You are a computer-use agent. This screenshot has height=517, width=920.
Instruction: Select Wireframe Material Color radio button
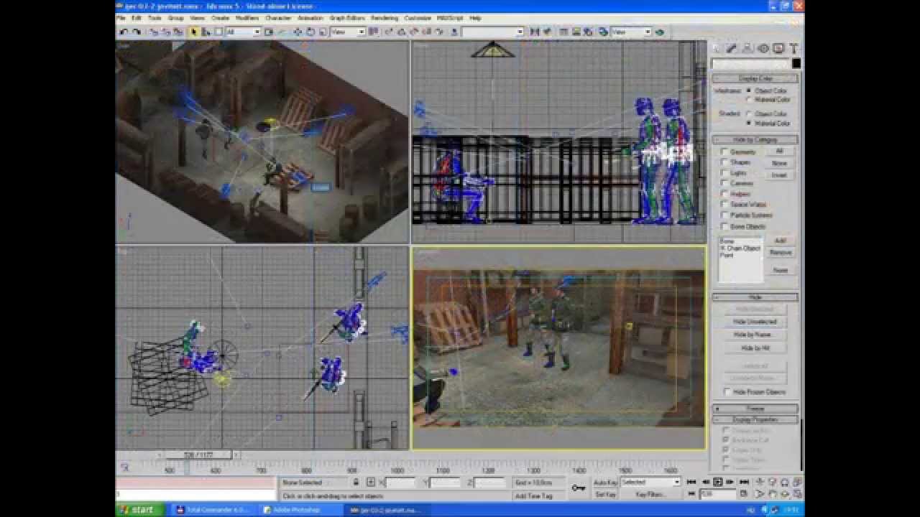750,100
